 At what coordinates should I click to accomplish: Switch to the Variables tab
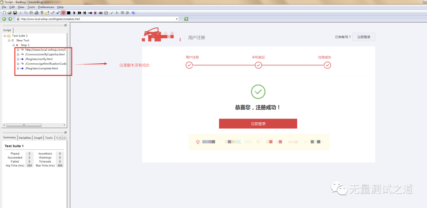(25, 138)
